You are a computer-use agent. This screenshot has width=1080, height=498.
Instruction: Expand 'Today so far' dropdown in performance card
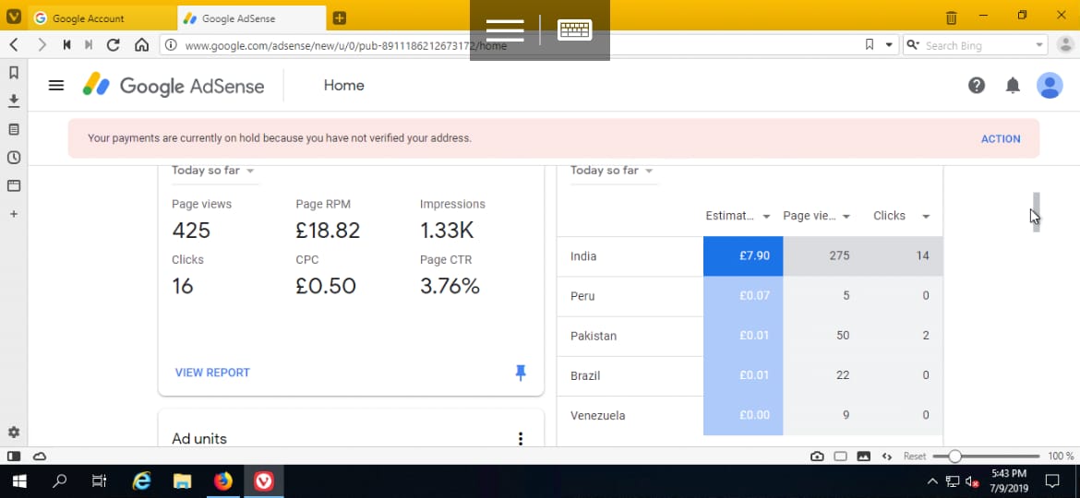(x=213, y=171)
